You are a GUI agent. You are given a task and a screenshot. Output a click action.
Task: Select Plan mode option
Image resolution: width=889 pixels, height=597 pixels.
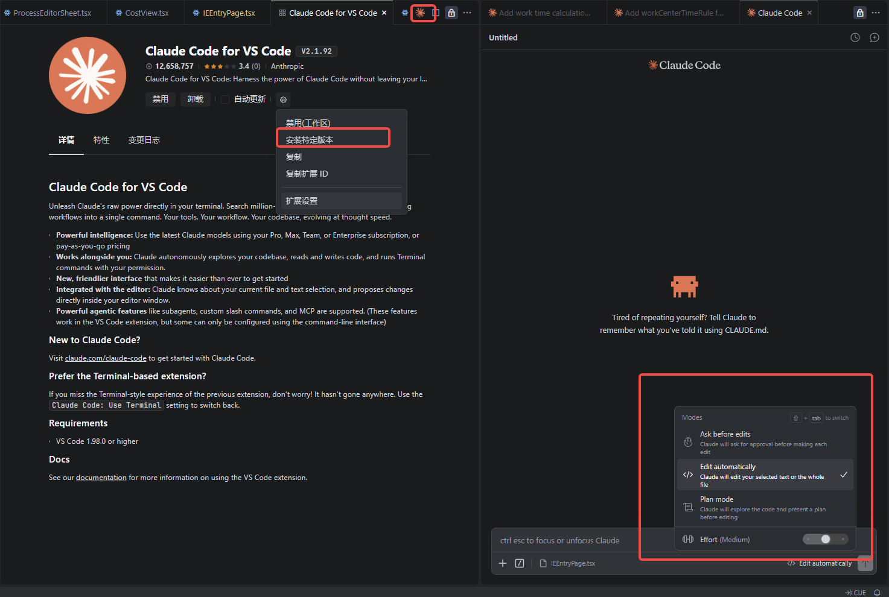[765, 508]
